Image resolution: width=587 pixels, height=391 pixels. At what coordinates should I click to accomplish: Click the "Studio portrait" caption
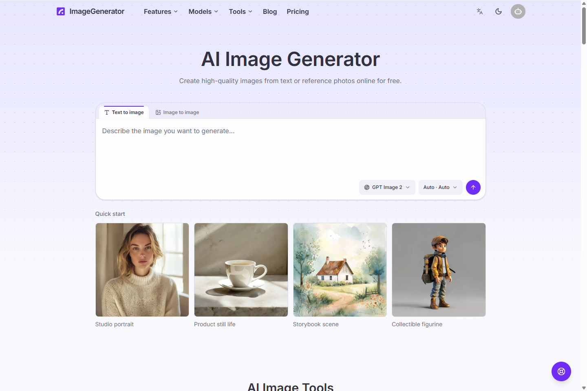(x=115, y=324)
